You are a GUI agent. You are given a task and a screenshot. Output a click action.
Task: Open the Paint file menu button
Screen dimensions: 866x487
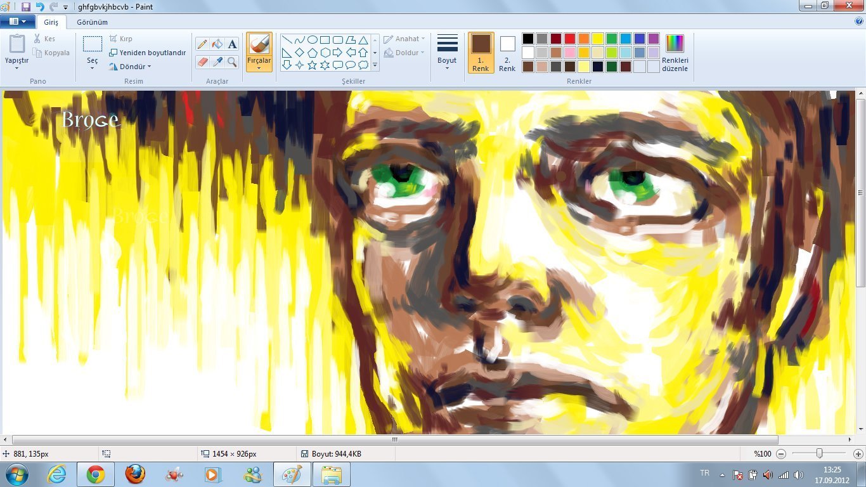pyautogui.click(x=17, y=22)
